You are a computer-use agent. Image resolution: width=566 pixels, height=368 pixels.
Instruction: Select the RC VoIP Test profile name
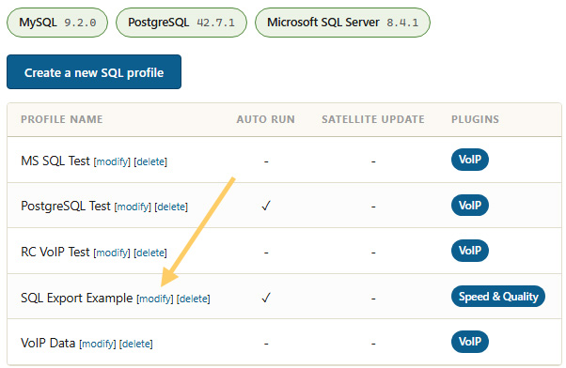pyautogui.click(x=55, y=252)
